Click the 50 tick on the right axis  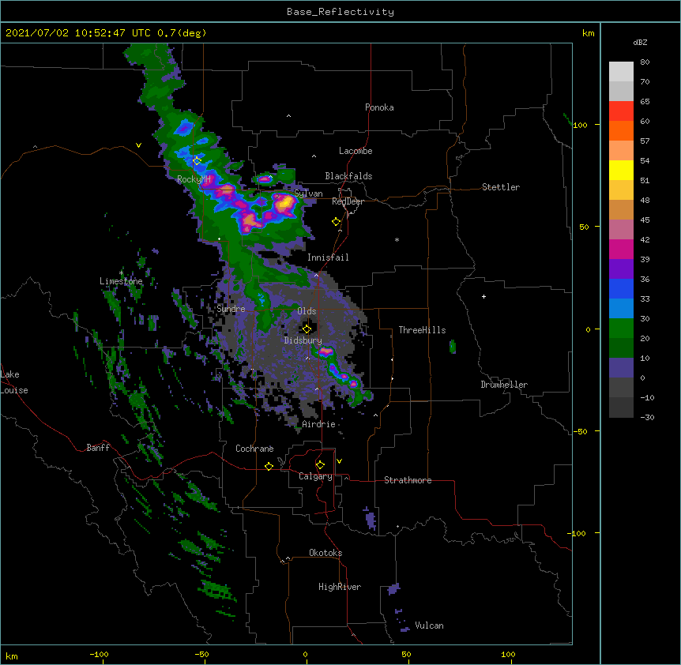[584, 227]
